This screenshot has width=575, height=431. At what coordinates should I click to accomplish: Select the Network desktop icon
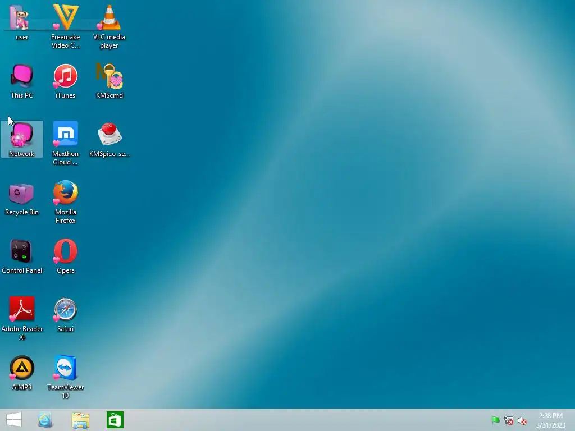pyautogui.click(x=22, y=139)
